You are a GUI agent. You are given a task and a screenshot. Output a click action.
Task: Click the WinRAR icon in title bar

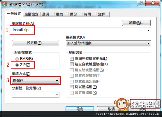pyautogui.click(x=4, y=4)
